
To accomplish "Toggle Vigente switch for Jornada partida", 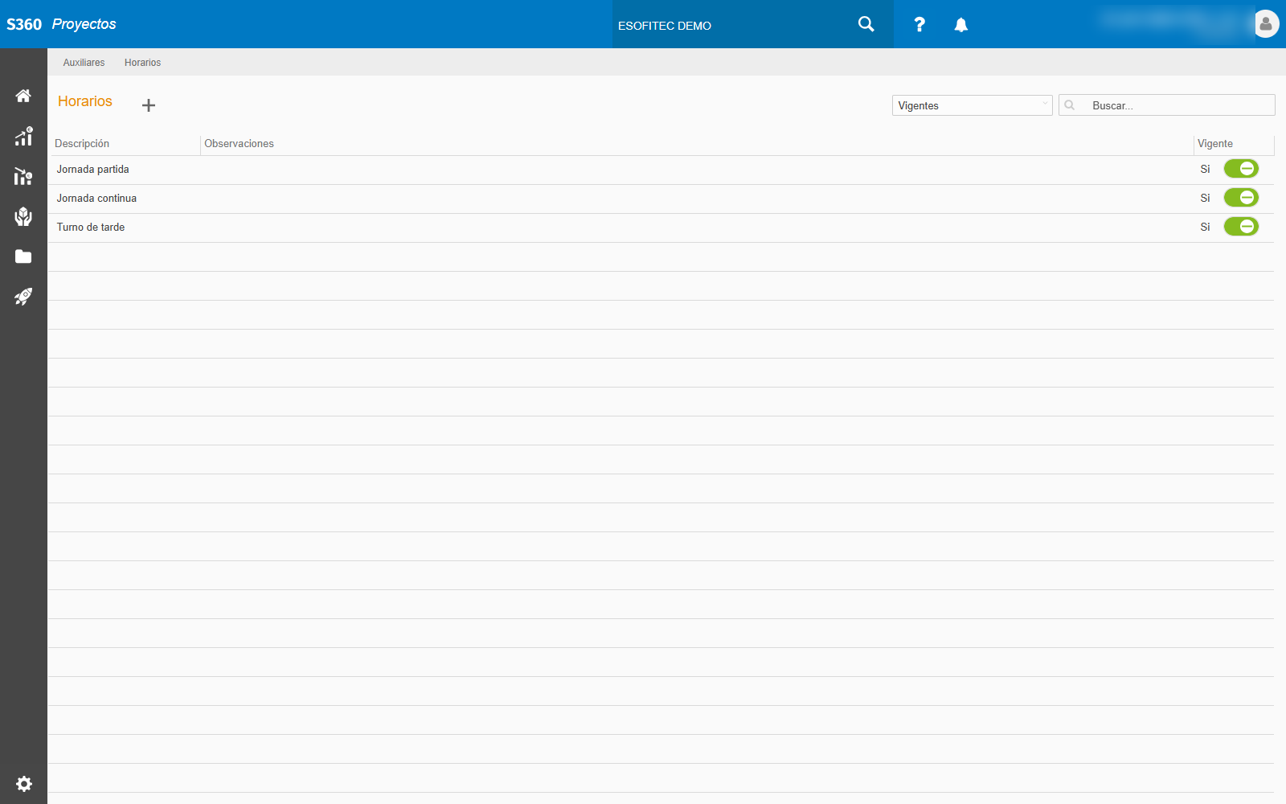I will pos(1241,169).
